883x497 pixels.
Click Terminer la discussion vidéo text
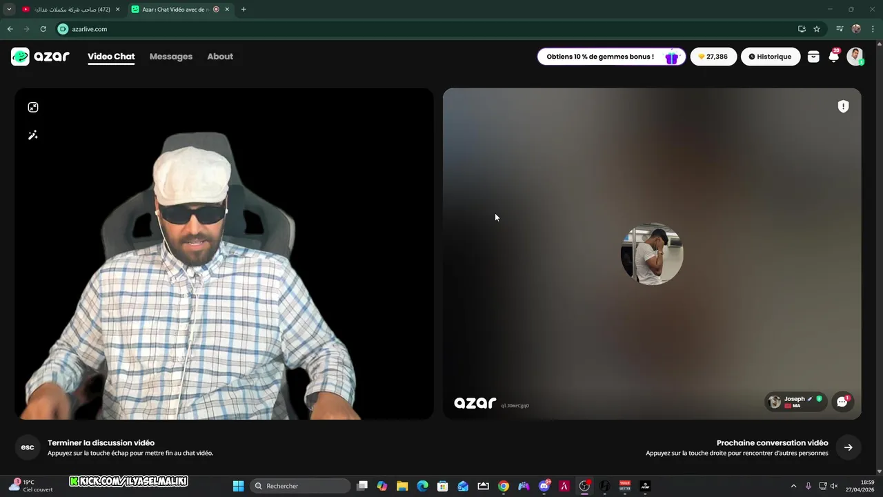pyautogui.click(x=101, y=442)
